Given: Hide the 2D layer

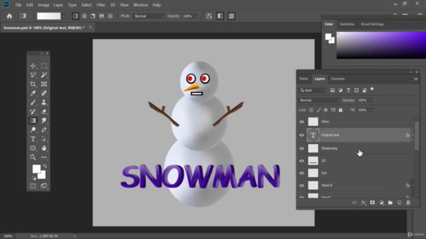Looking at the screenshot, I should (x=302, y=161).
